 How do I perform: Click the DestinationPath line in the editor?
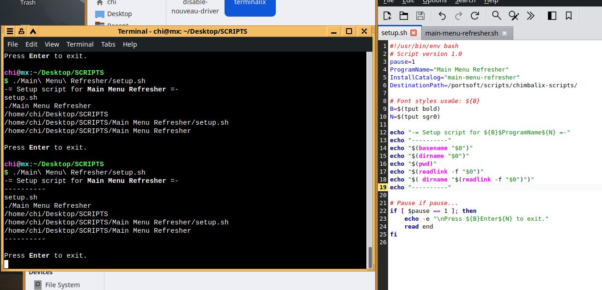[483, 85]
